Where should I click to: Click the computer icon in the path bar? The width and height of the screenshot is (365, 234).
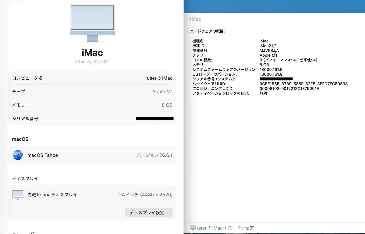(193, 228)
